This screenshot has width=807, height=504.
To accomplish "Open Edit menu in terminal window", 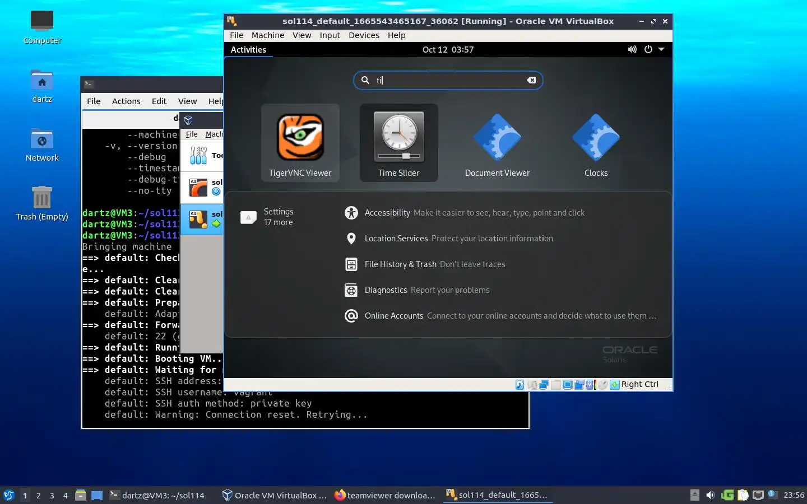I will pos(159,101).
